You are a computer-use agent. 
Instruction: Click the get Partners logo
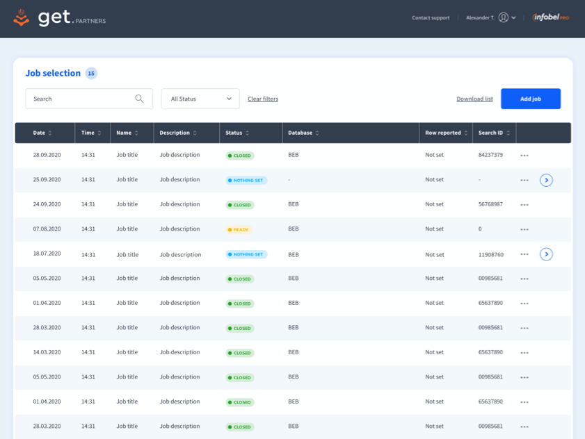(x=60, y=18)
